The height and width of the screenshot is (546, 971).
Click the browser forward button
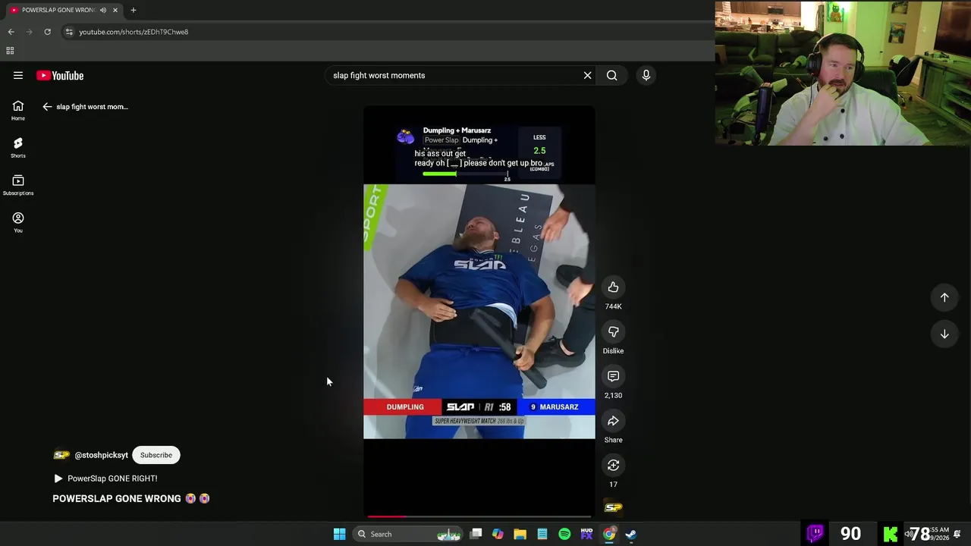(x=29, y=32)
